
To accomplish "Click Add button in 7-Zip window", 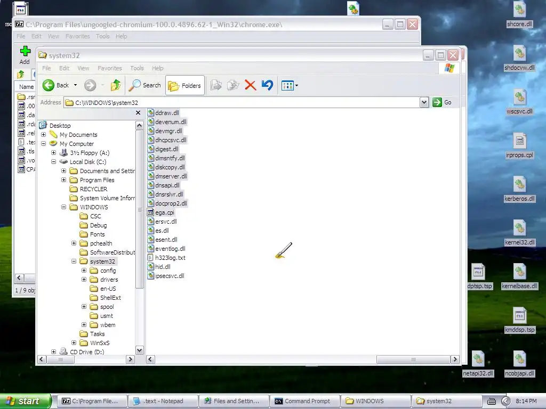I will point(25,55).
